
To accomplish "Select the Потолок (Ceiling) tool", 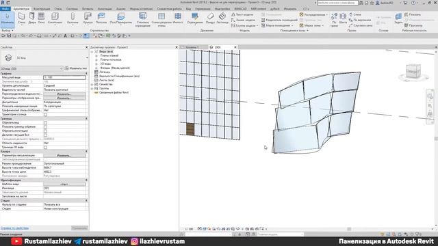I will click(x=101, y=18).
